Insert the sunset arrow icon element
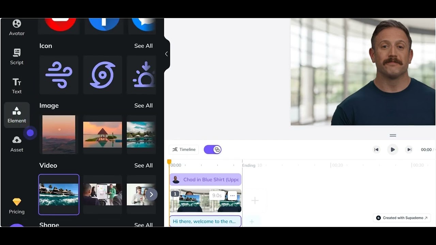The image size is (436, 245). tap(141, 75)
